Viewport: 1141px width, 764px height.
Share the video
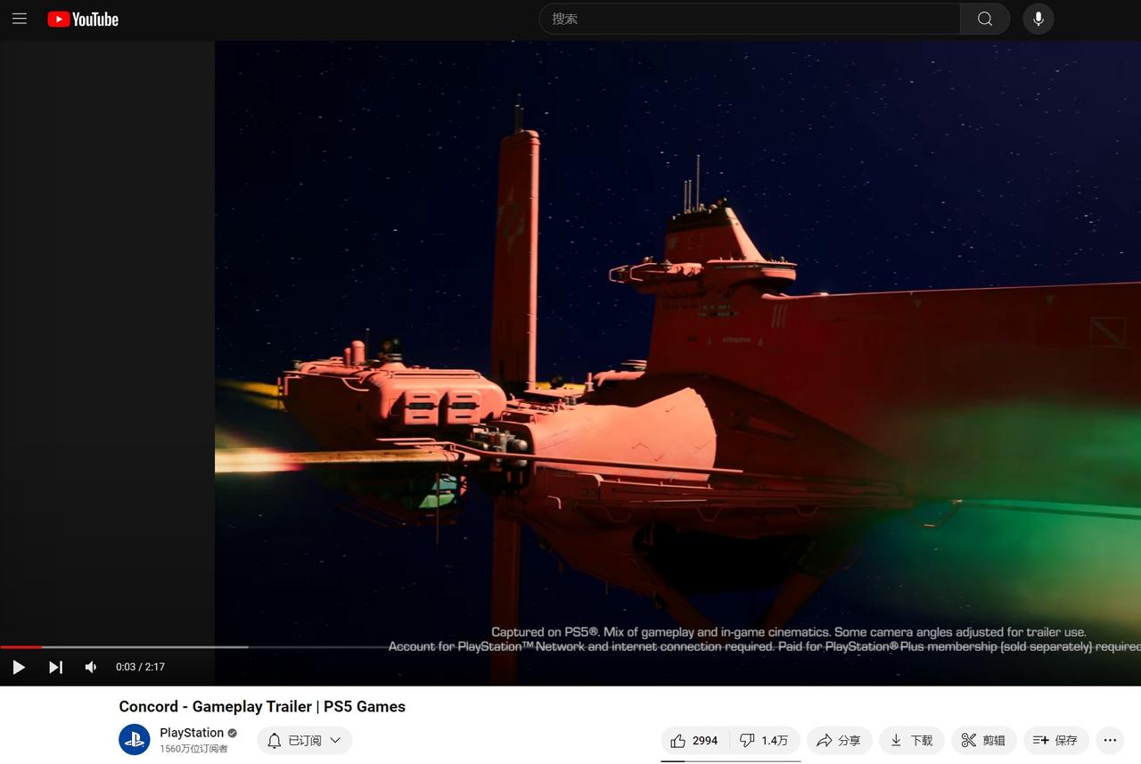839,741
